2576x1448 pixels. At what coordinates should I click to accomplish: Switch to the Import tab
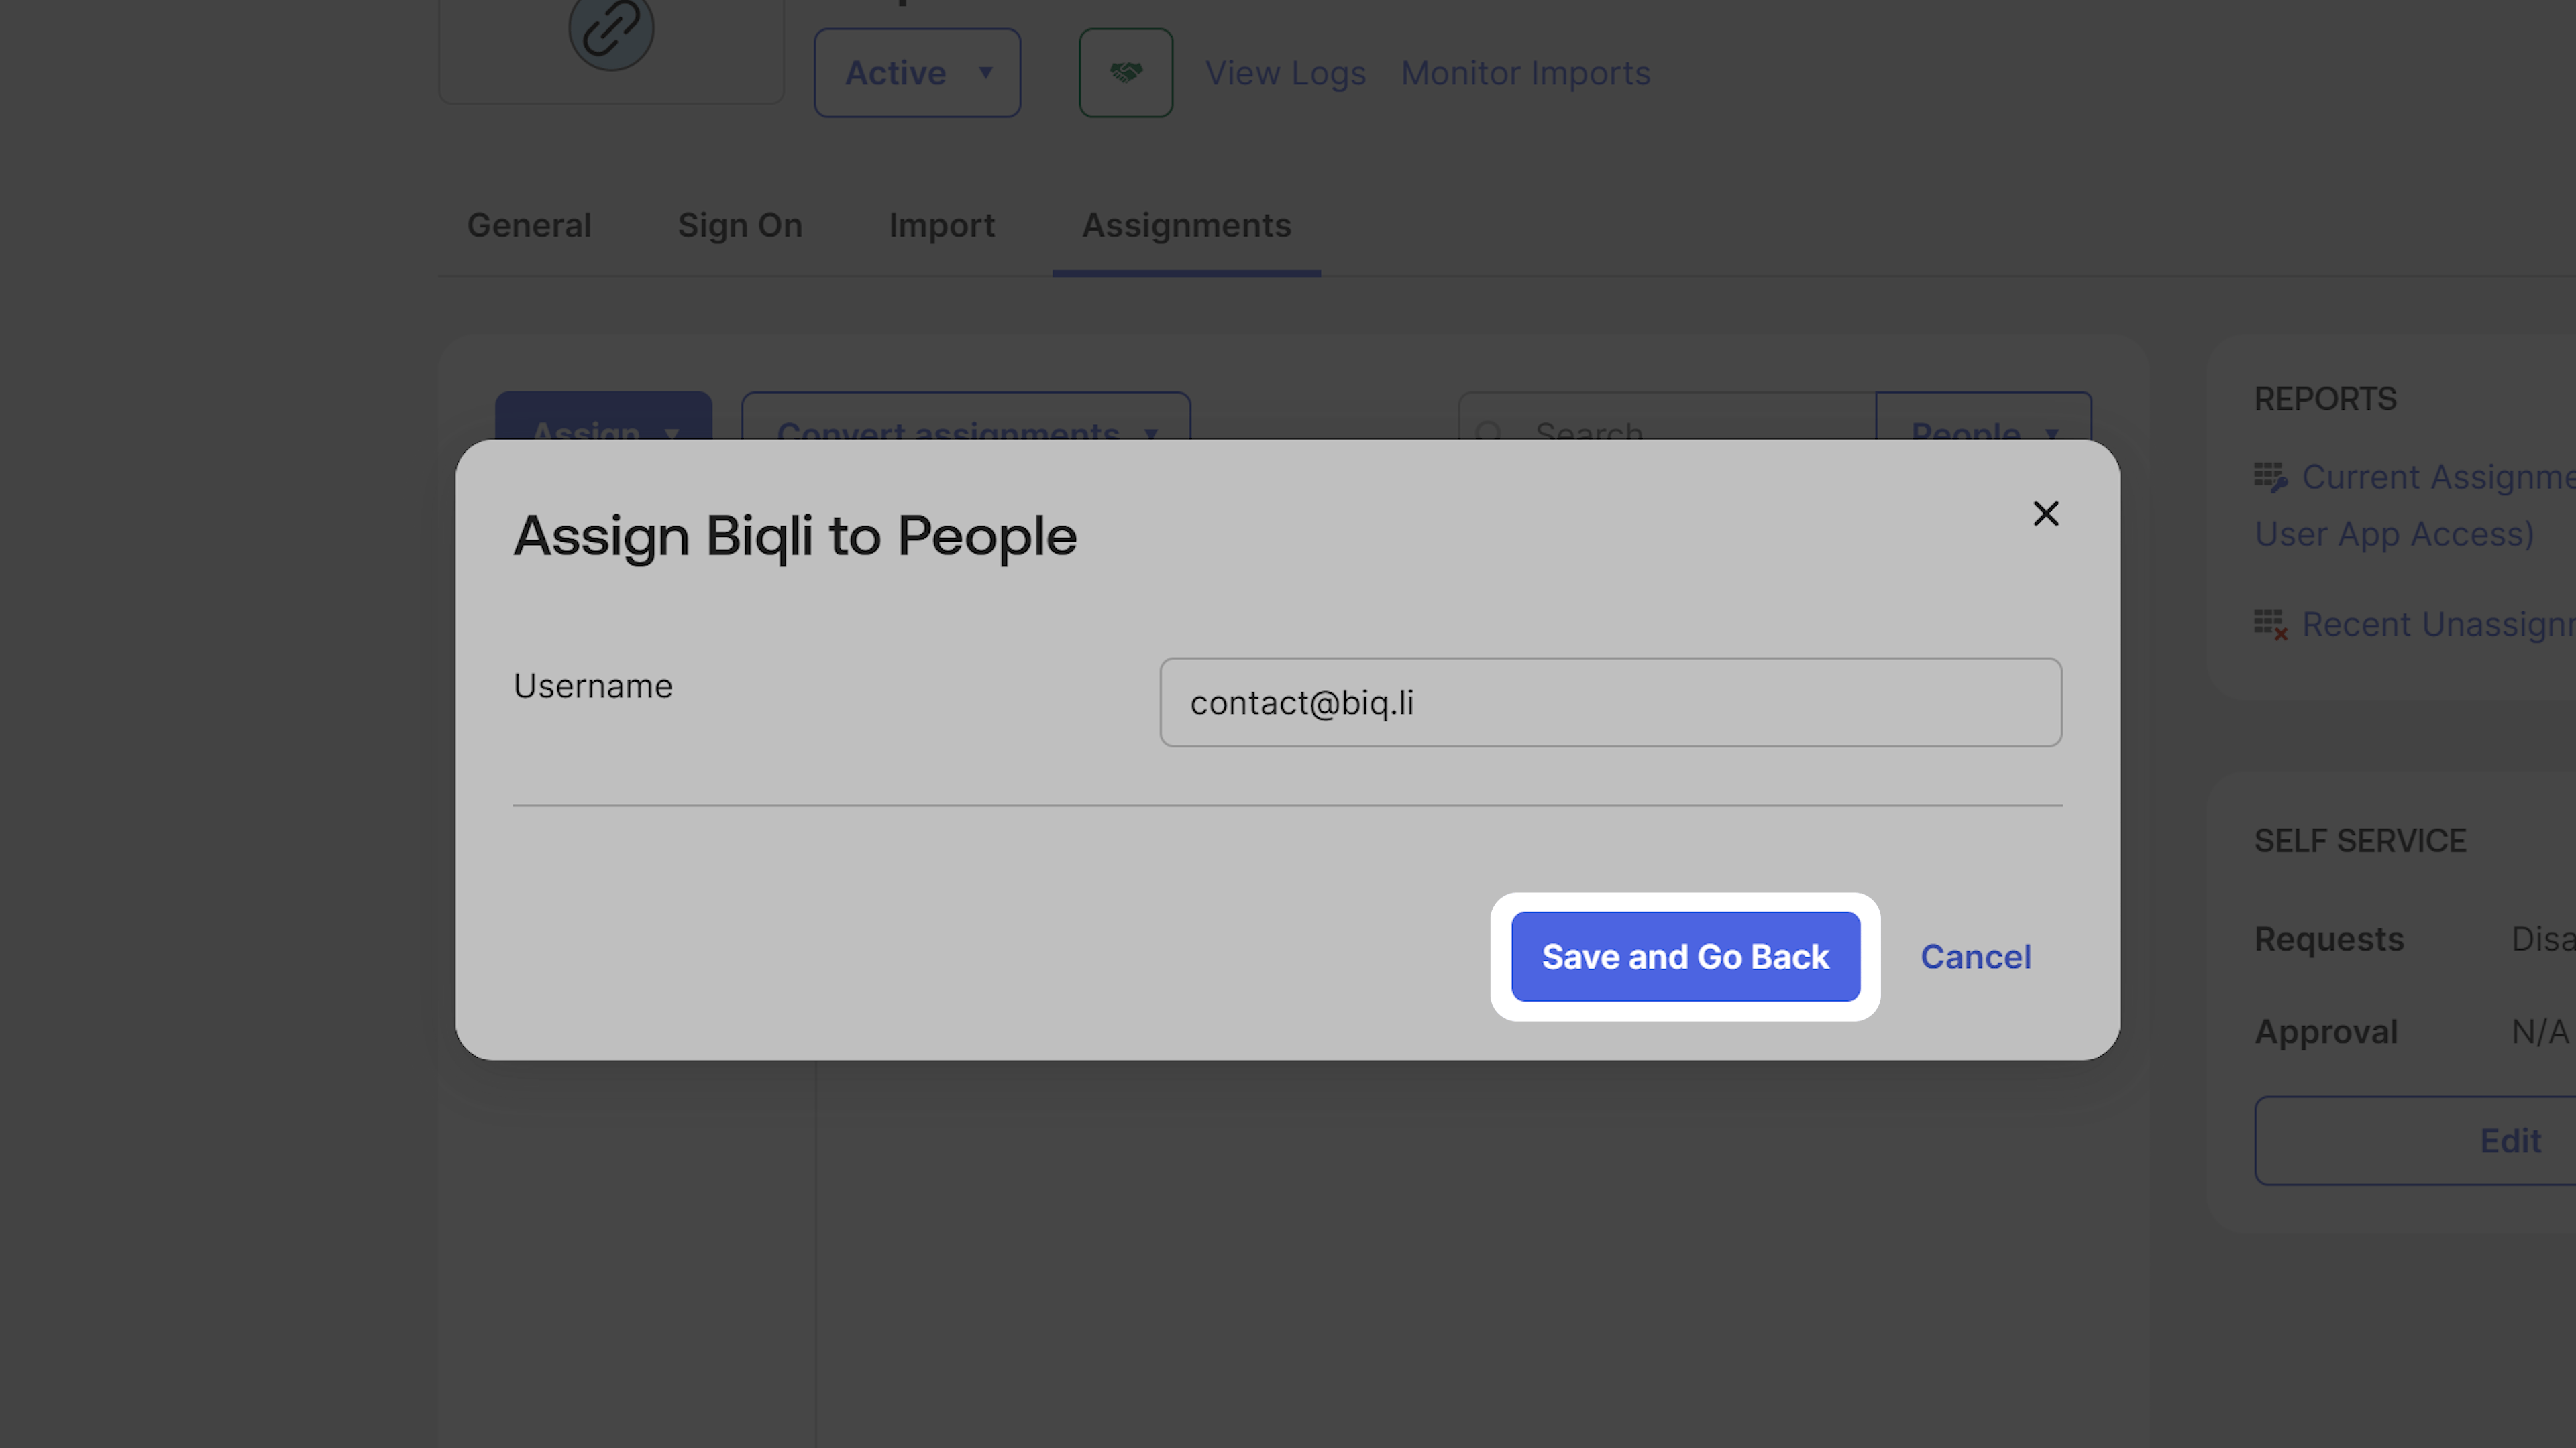point(942,226)
